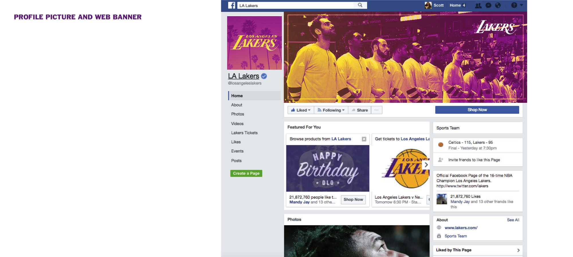Open the Liked dropdown button
Screen dimensions: 573x257
click(301, 110)
